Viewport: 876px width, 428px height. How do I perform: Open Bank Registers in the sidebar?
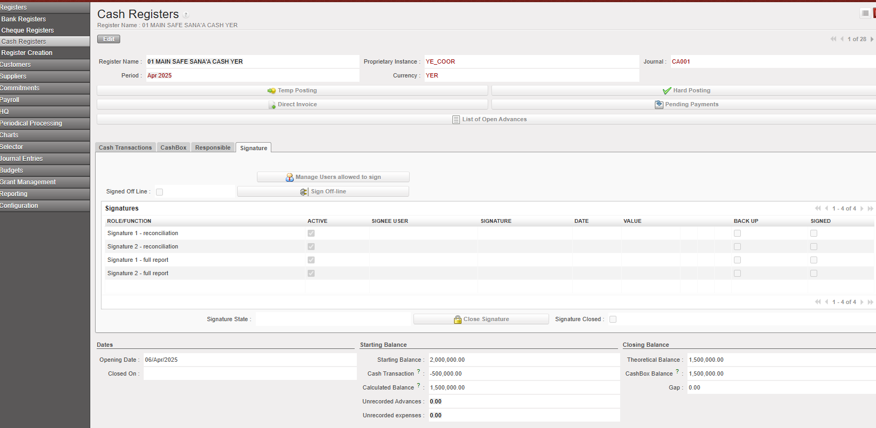24,19
